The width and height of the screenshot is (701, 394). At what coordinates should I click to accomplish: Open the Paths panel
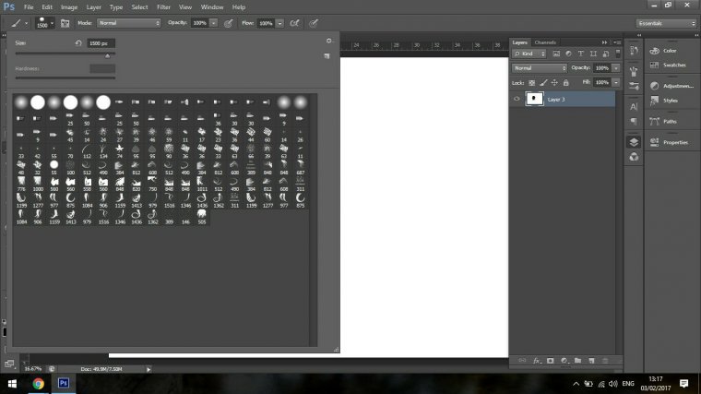[663, 121]
